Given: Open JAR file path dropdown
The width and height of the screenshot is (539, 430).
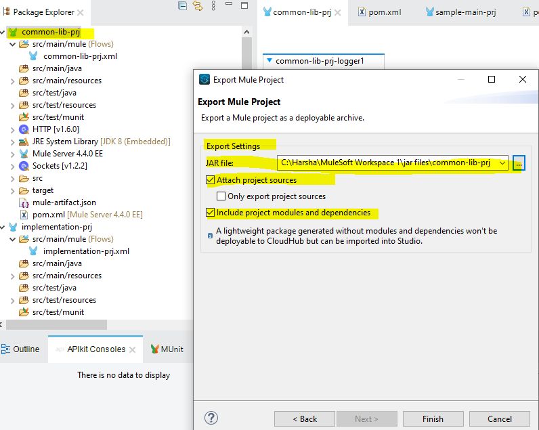Looking at the screenshot, I should click(x=502, y=163).
